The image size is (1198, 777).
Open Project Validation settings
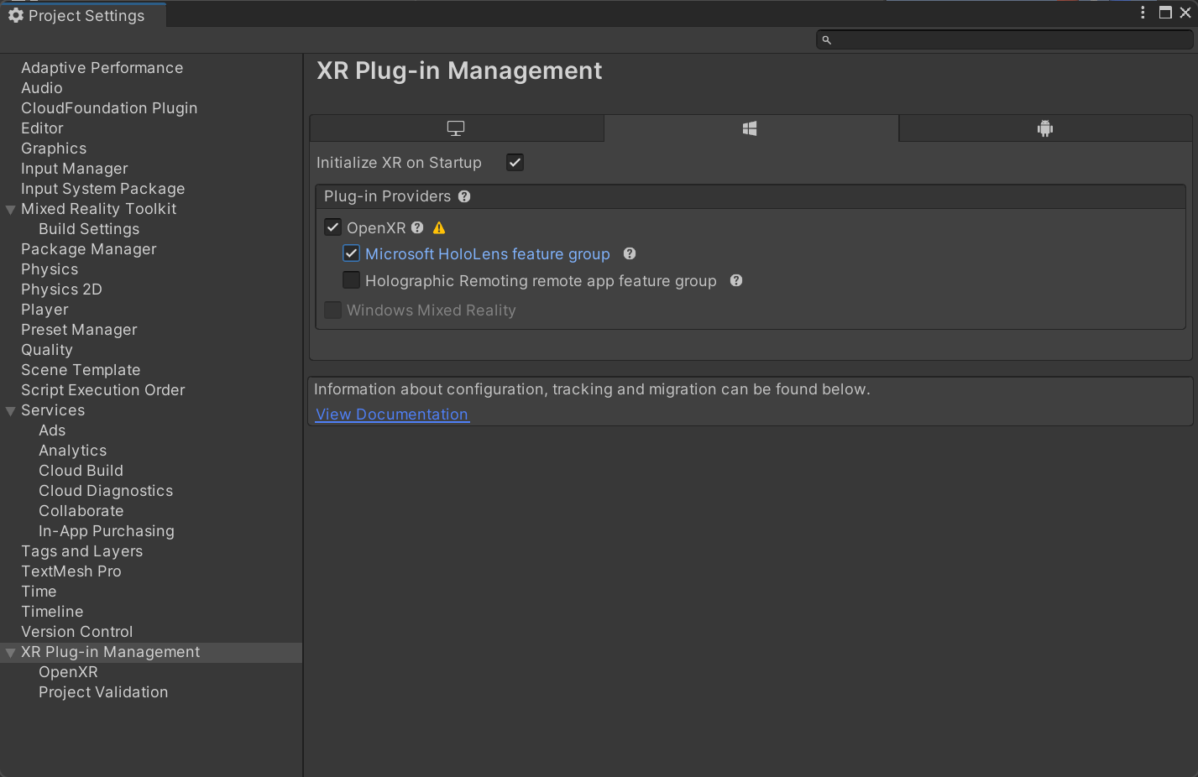point(103,692)
